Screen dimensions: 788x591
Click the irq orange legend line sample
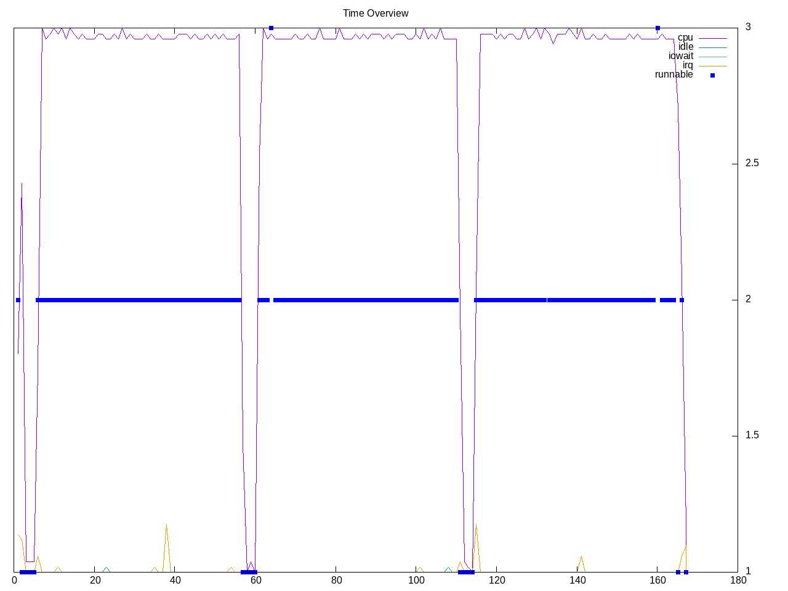[x=712, y=66]
